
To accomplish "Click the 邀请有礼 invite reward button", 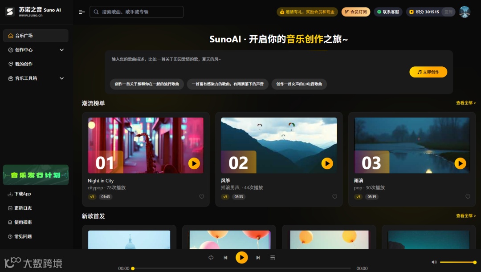I will (307, 12).
